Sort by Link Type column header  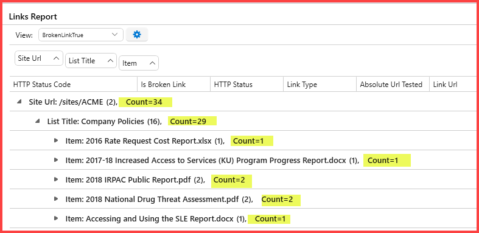[x=320, y=85]
